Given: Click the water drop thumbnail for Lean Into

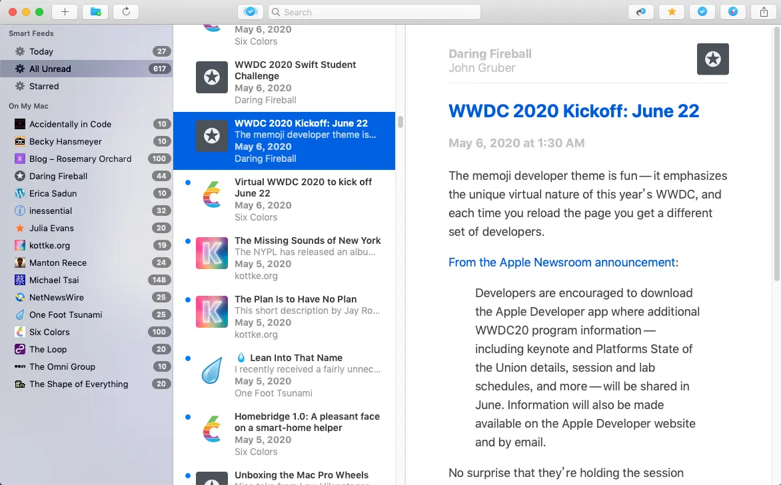Looking at the screenshot, I should click(212, 370).
